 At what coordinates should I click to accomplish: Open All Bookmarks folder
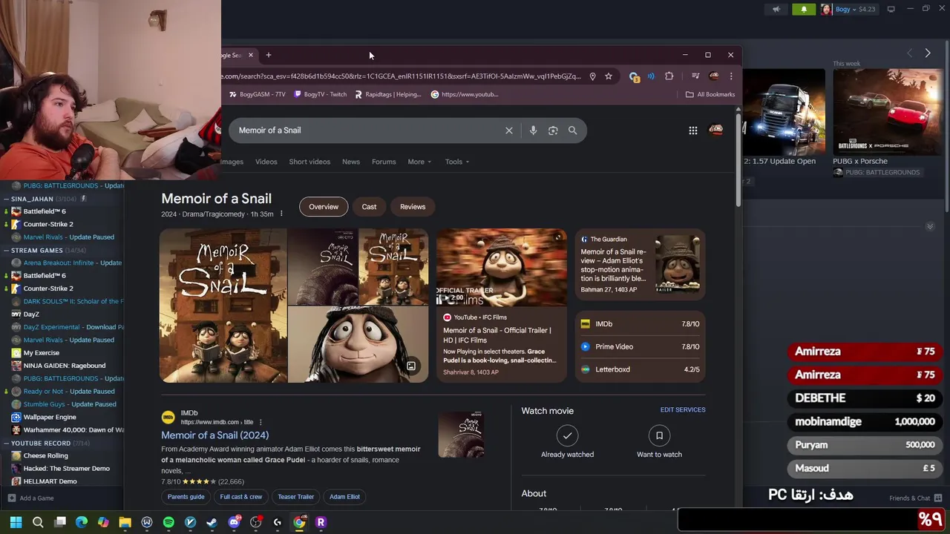(x=710, y=94)
